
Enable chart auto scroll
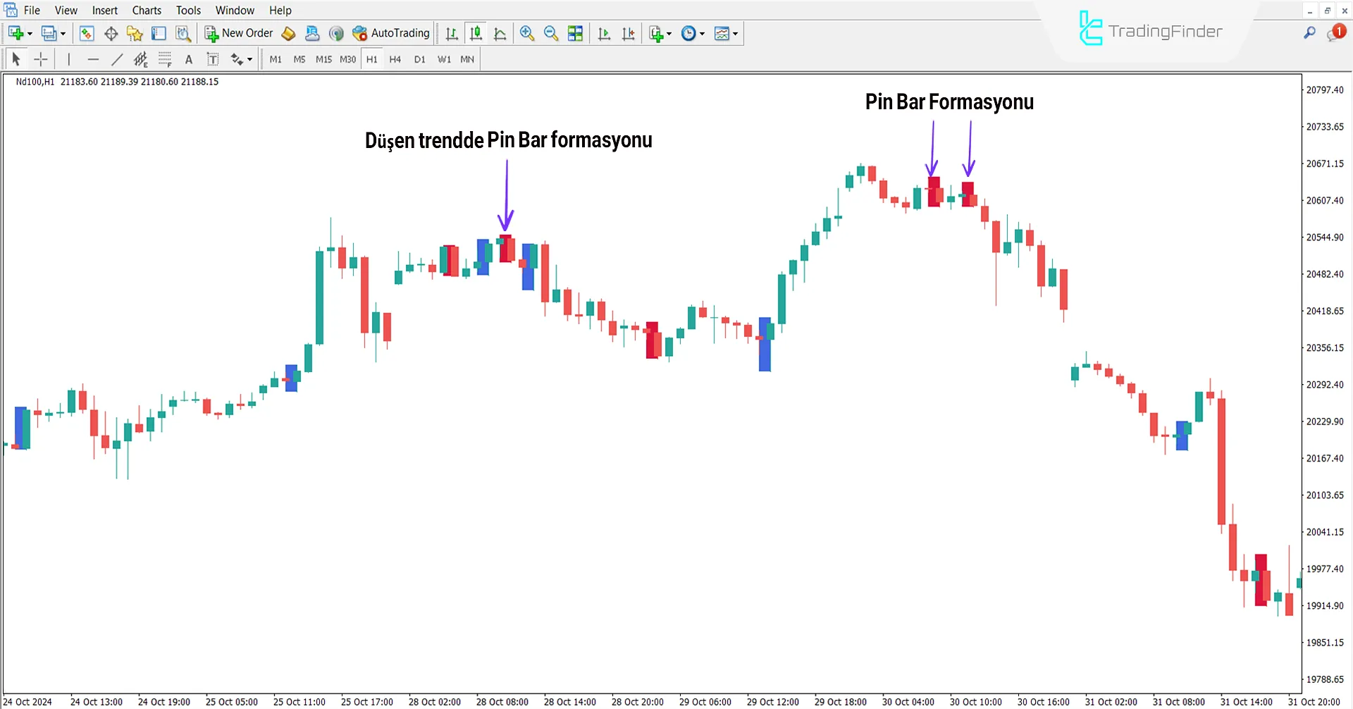(x=604, y=33)
